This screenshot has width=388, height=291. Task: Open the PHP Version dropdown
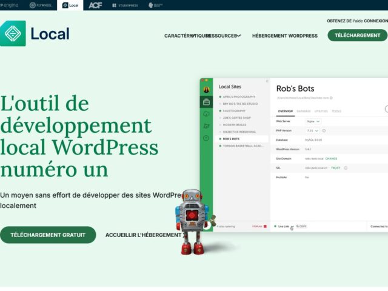313,131
